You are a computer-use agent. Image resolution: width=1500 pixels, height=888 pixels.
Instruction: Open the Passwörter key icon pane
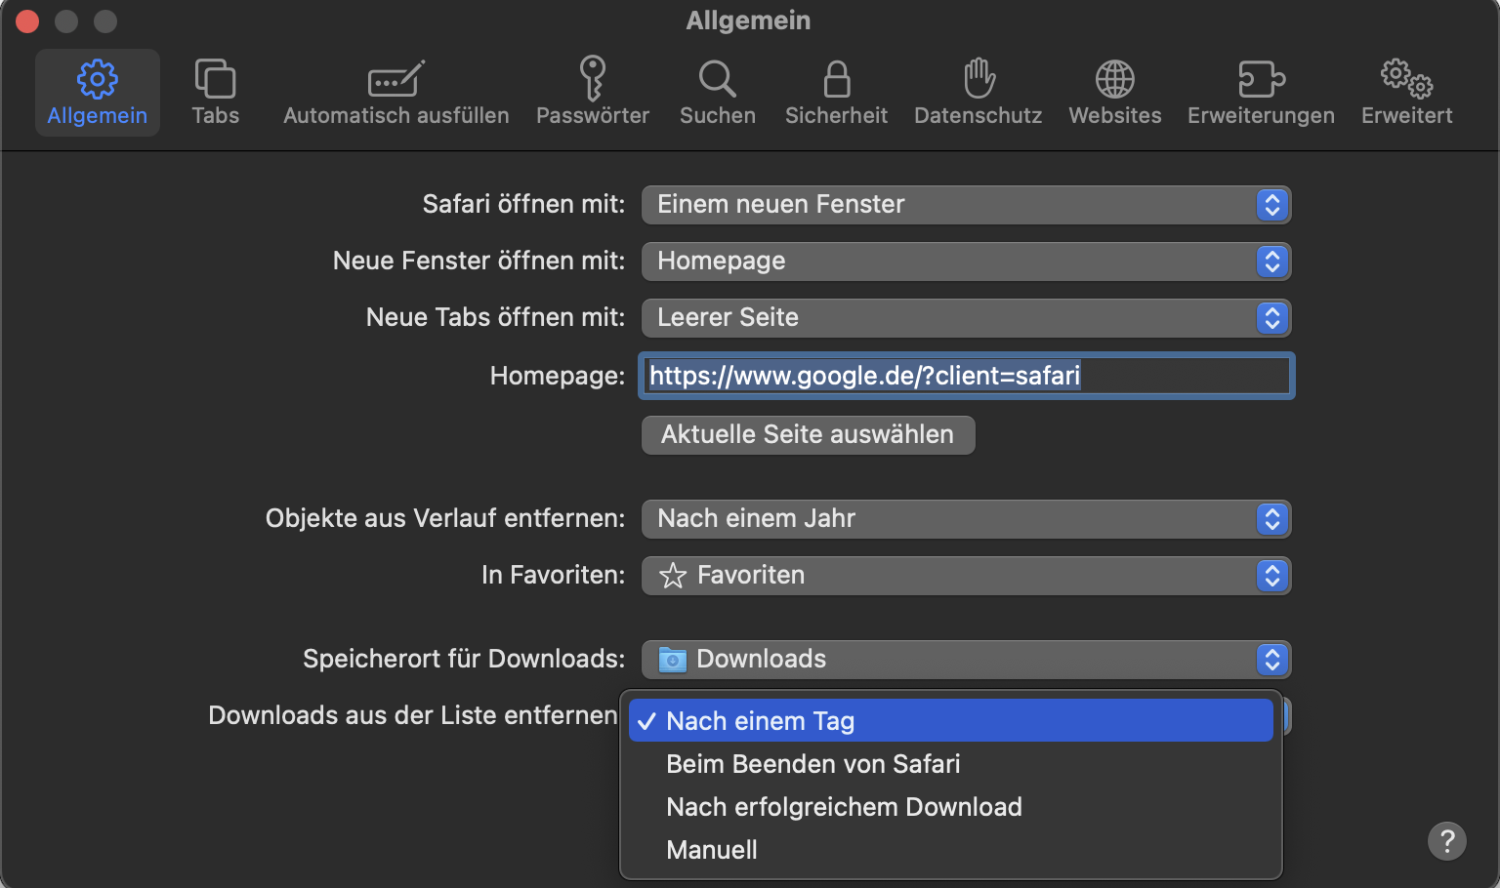(x=592, y=93)
